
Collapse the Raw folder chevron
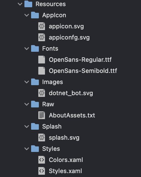coord(27,104)
